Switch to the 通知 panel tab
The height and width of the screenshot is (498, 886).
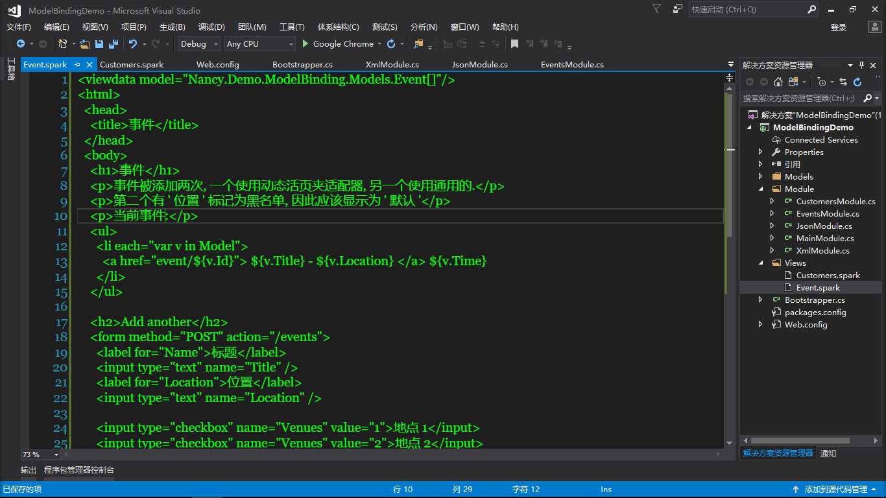click(x=828, y=453)
